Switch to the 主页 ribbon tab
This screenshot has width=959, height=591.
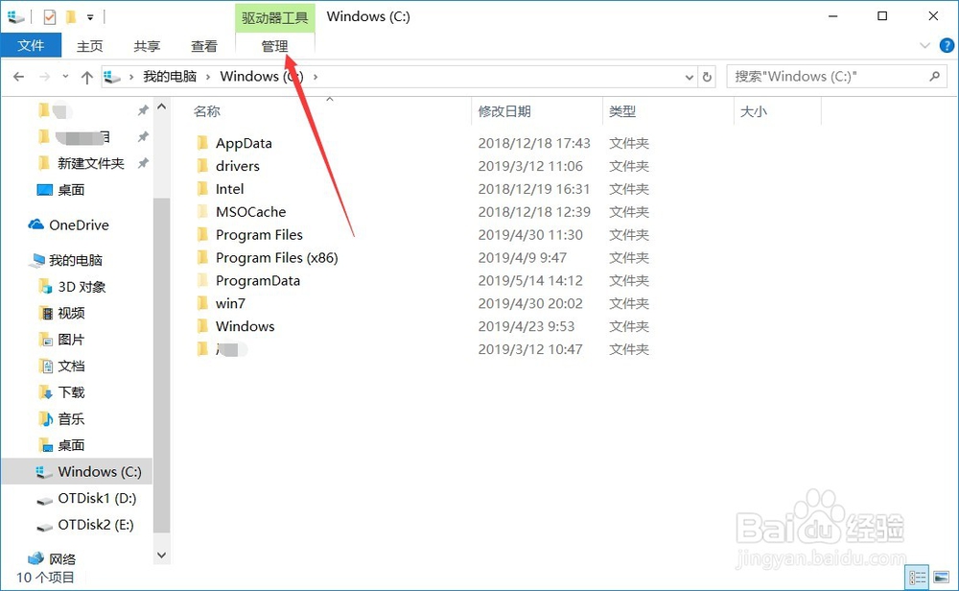89,46
